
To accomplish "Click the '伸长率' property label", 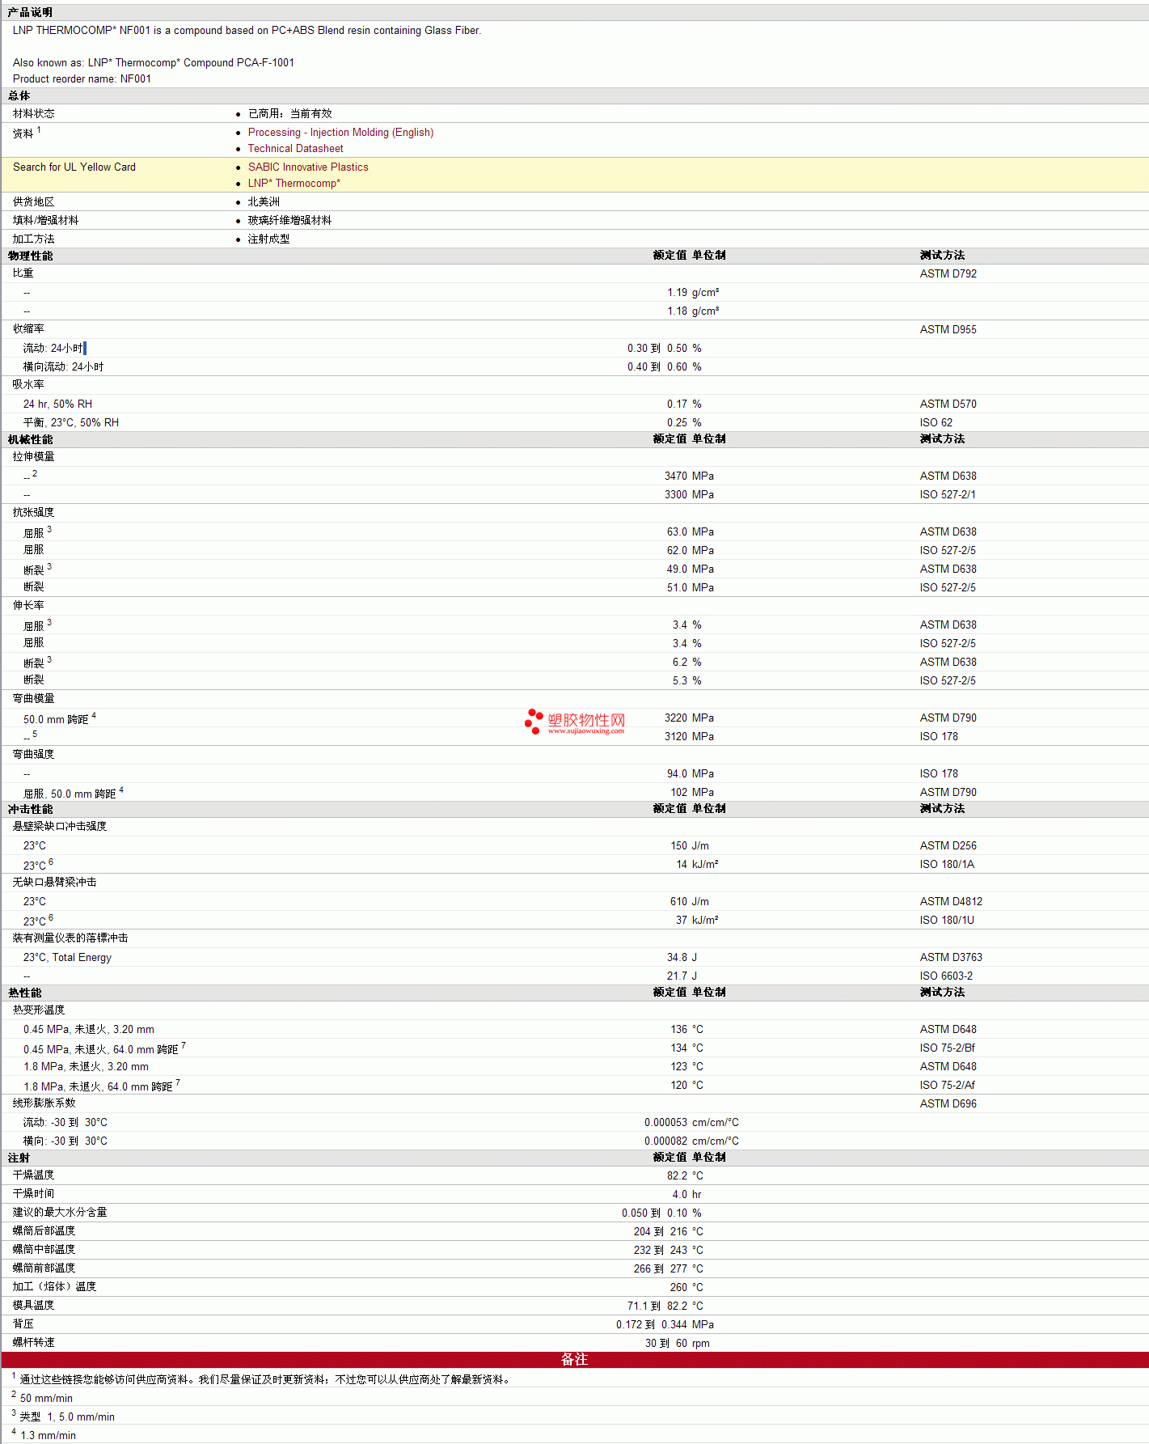I will coord(28,606).
